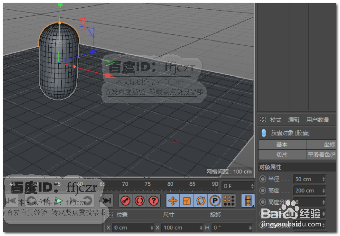Click the 高度 value field showing 200 cm
The image size is (340, 236).
(x=309, y=191)
